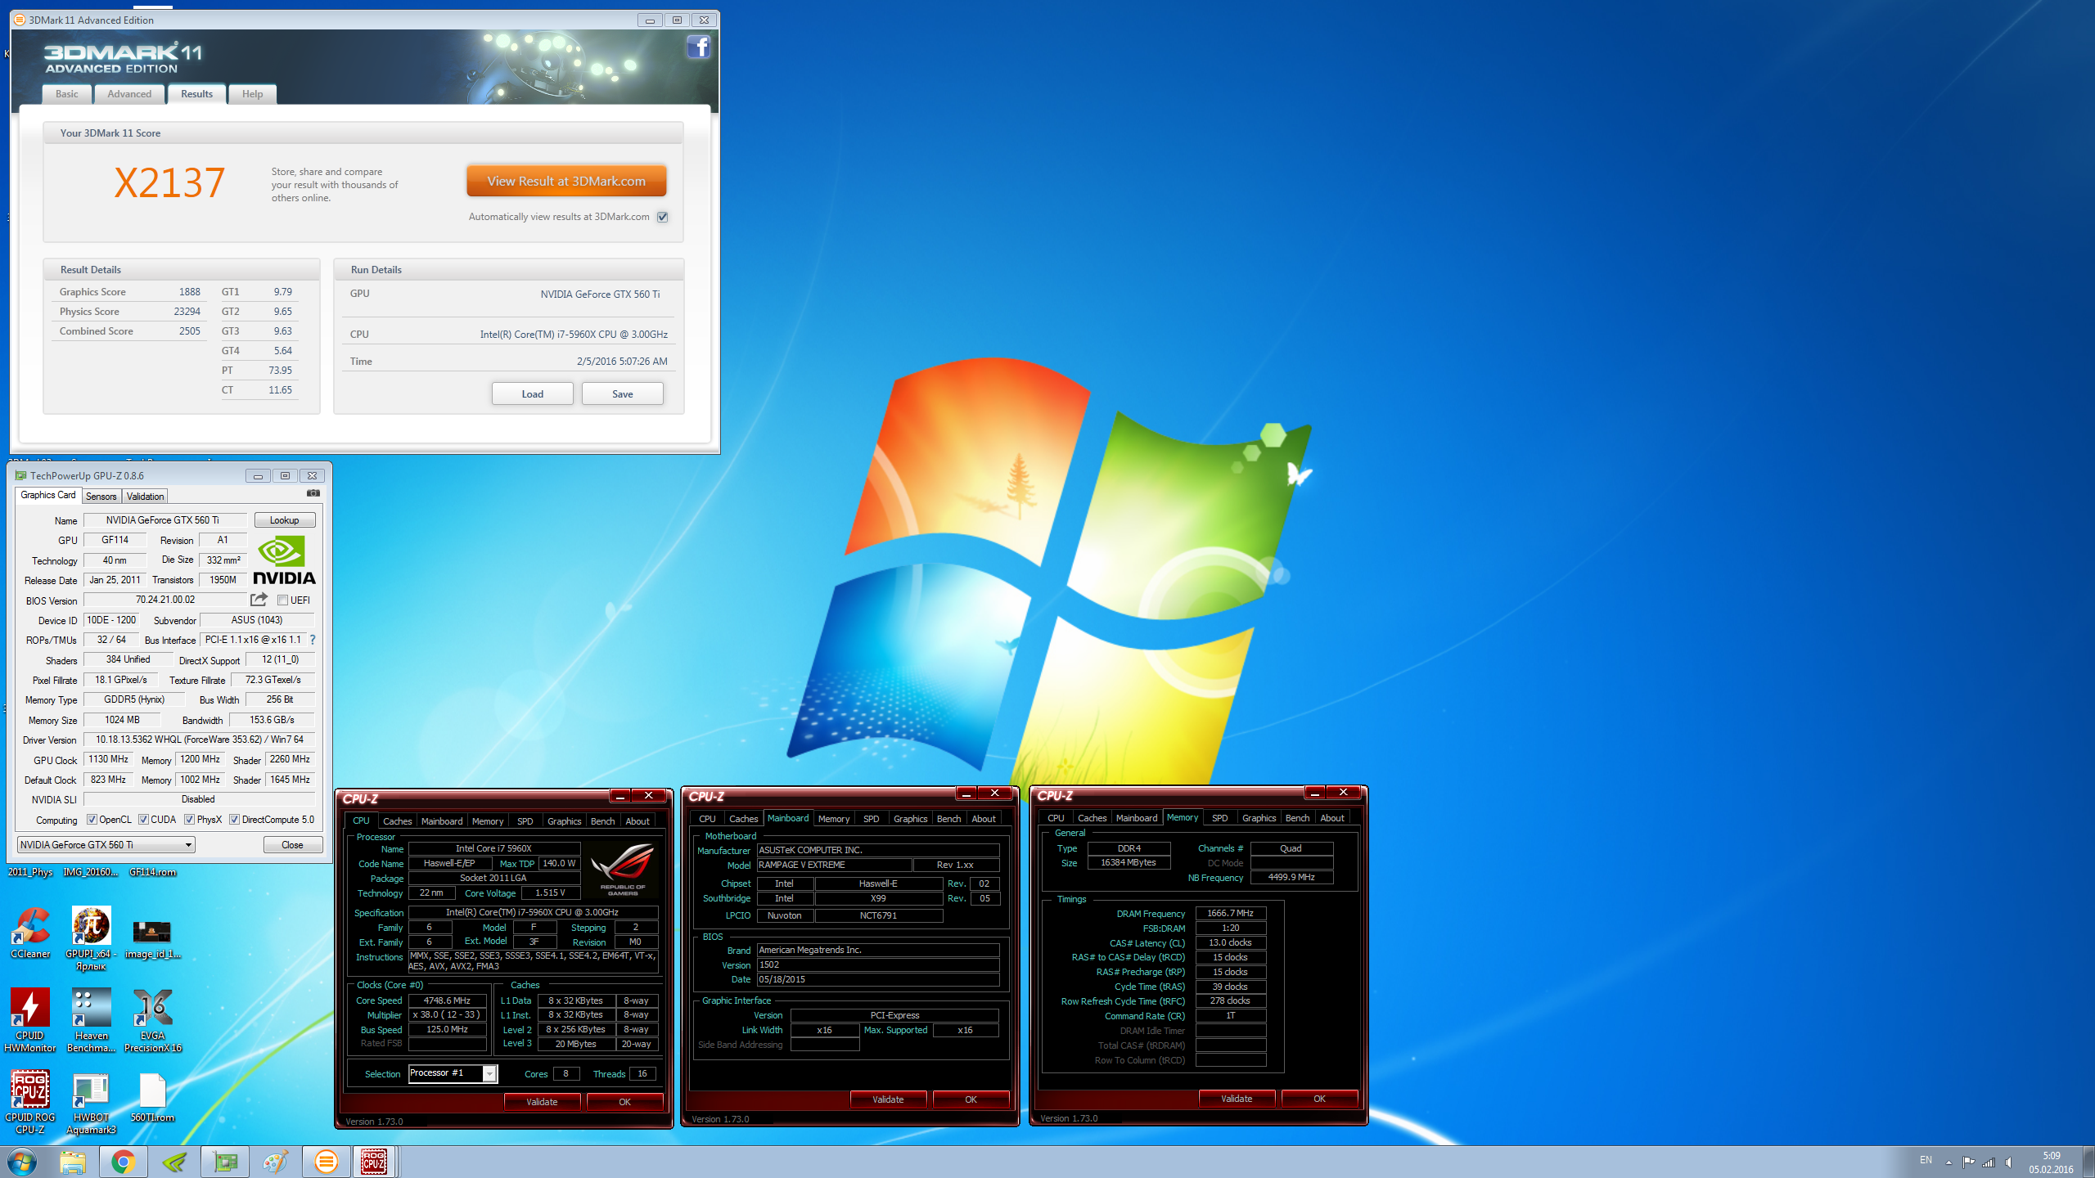Open CCleaner desktop shortcut
Screen dimensions: 2095x1178
(x=30, y=933)
